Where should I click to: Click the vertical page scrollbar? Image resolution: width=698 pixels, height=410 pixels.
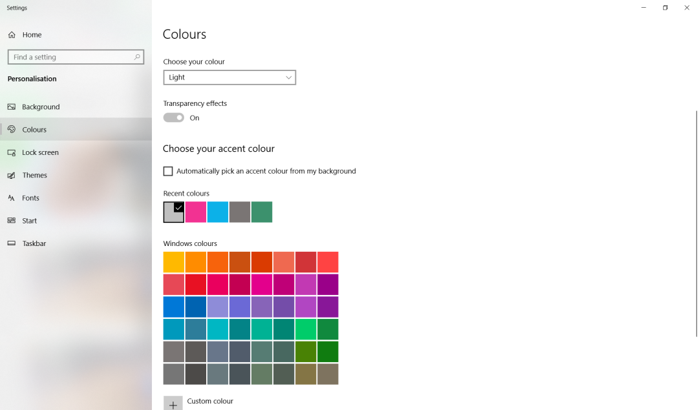(x=696, y=223)
